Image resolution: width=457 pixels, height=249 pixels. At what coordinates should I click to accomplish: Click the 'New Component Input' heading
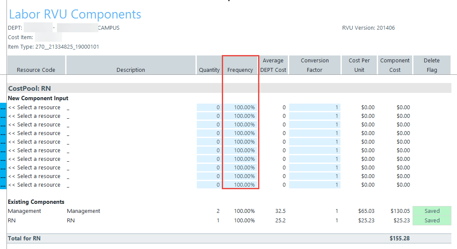[38, 98]
